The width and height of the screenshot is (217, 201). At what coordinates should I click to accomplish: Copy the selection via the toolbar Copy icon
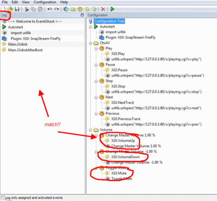click(x=34, y=9)
